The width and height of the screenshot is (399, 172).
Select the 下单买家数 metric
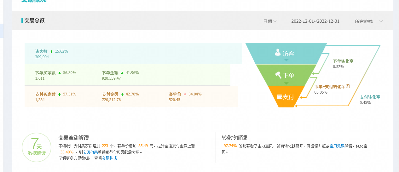45,73
